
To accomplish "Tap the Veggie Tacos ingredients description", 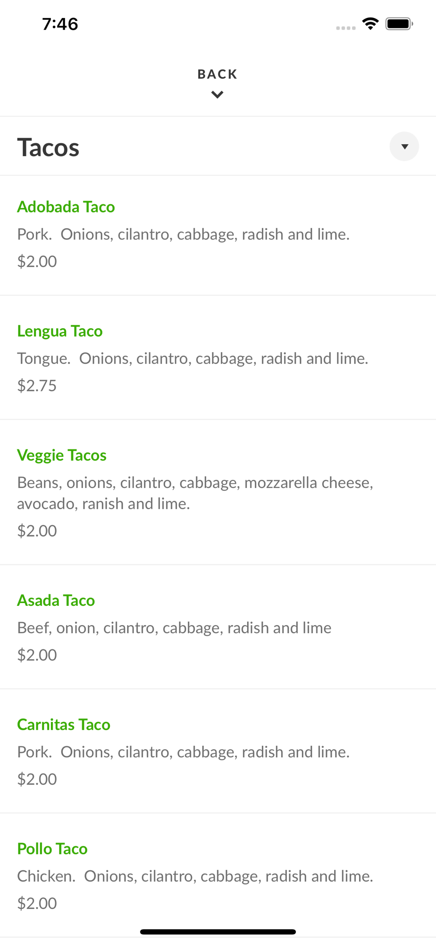I will (x=195, y=493).
